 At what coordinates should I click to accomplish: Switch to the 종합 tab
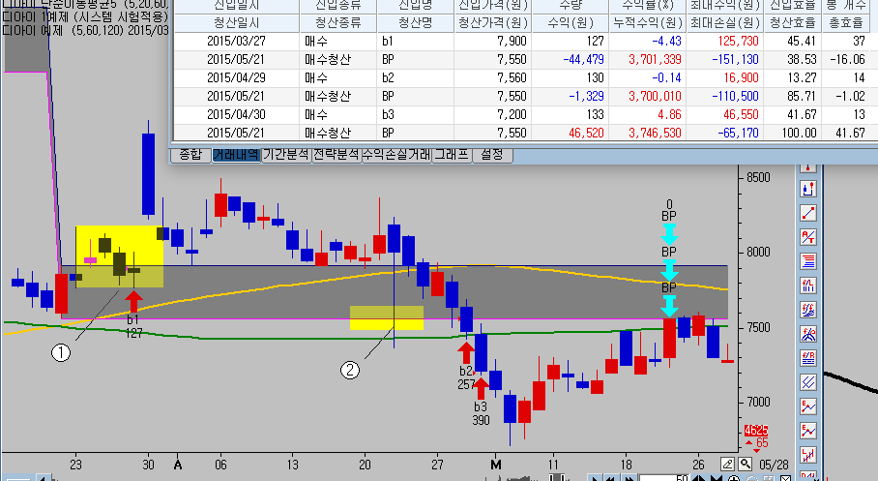190,154
